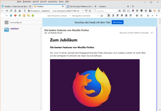Select the second view layout icon
Screen dimensions: 161x111
(x=113, y=16)
